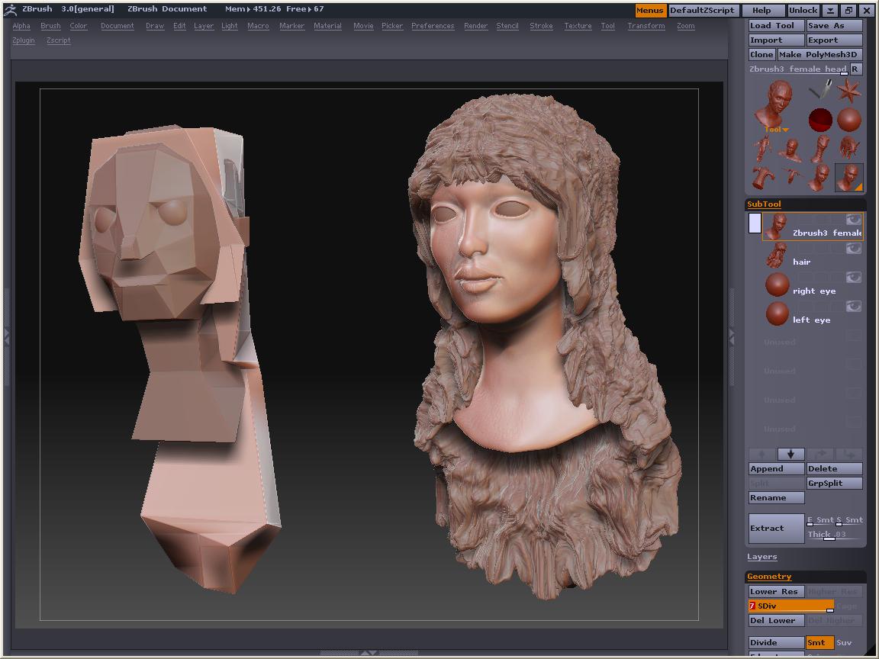Click the Rename subtool button

tap(776, 497)
